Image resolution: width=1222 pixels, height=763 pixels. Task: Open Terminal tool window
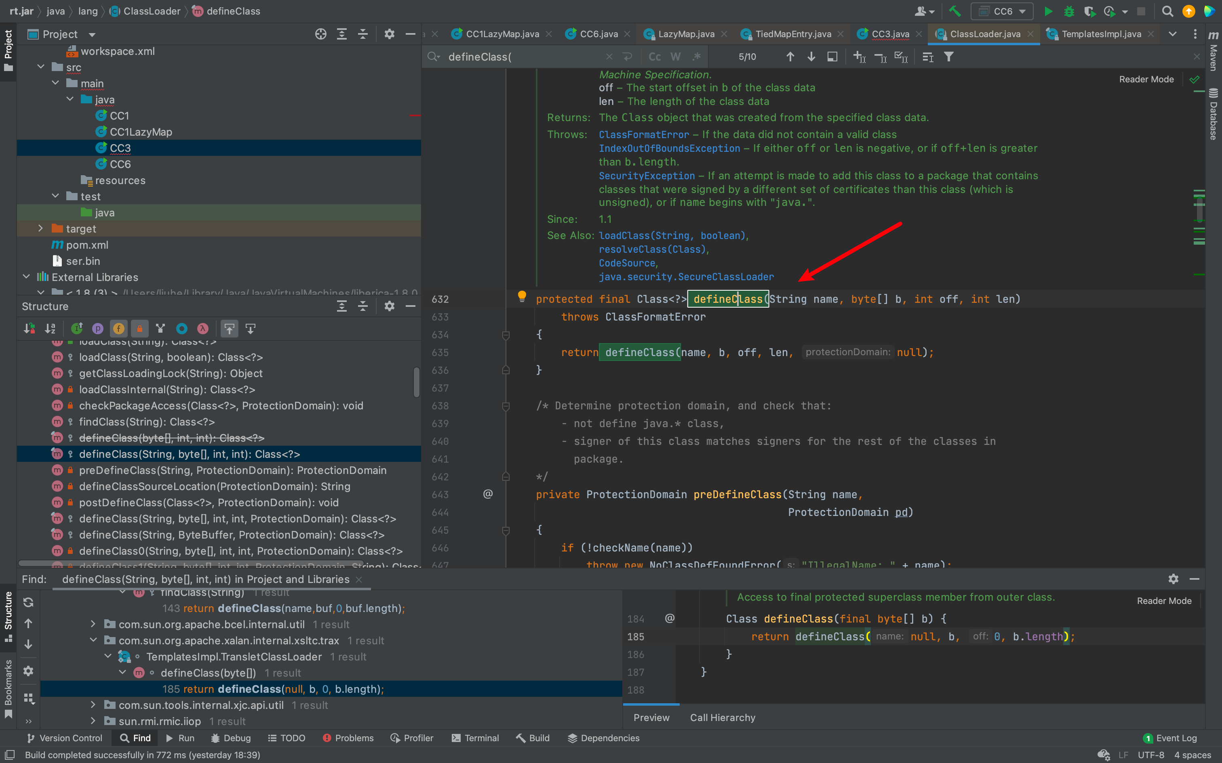475,738
